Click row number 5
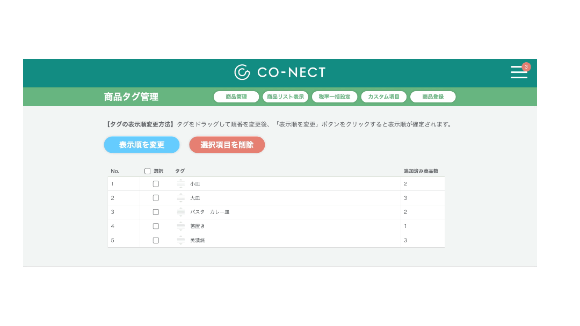The width and height of the screenshot is (580, 326). pos(112,240)
